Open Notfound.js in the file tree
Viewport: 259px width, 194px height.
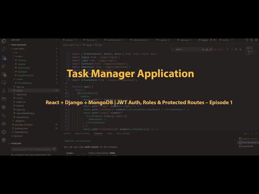[x=24, y=68]
